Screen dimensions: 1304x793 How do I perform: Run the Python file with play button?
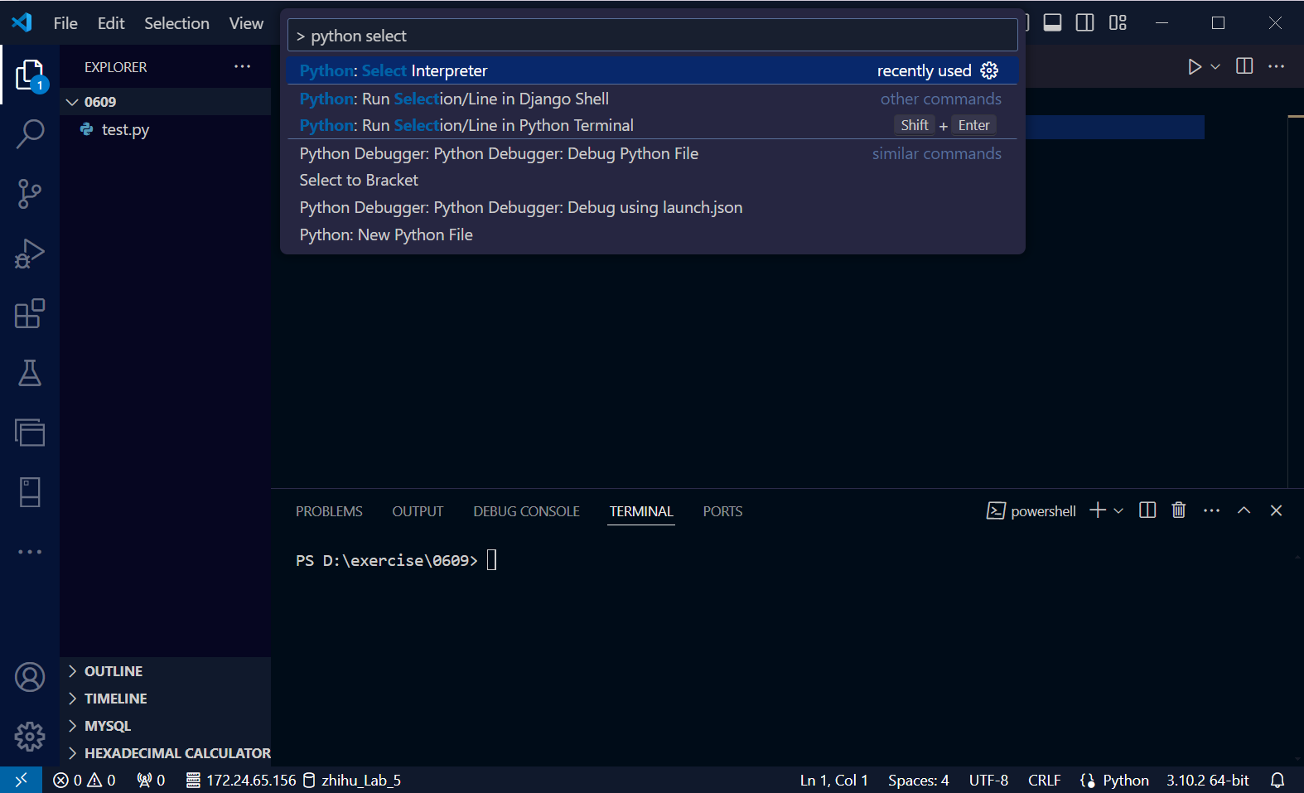point(1195,66)
